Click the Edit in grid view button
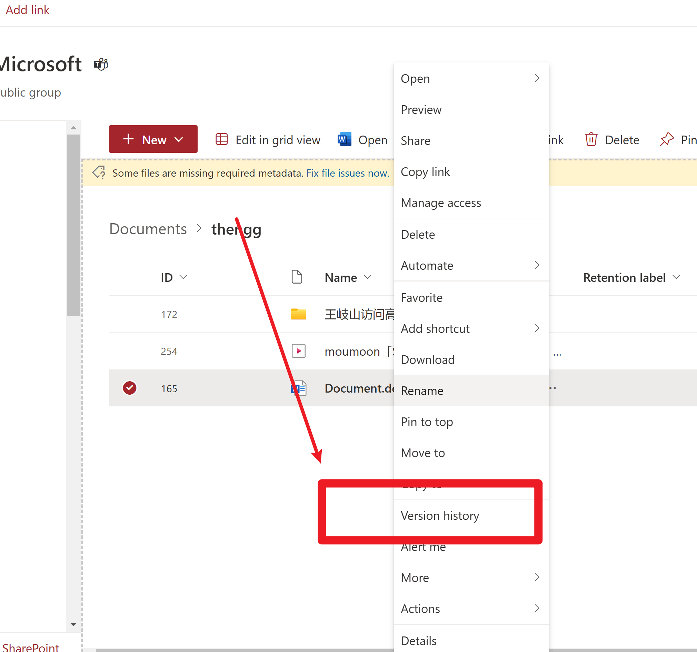This screenshot has width=697, height=652. coord(268,140)
